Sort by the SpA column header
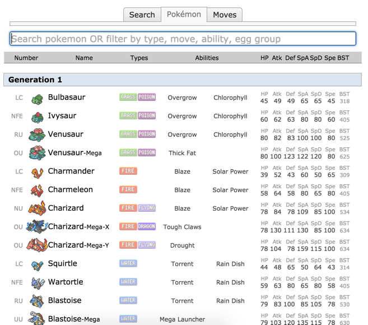Screen dimensions: 368x325 (303, 58)
